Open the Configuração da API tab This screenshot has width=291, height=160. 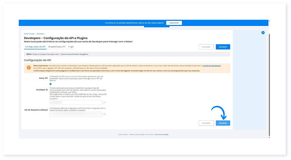35,47
